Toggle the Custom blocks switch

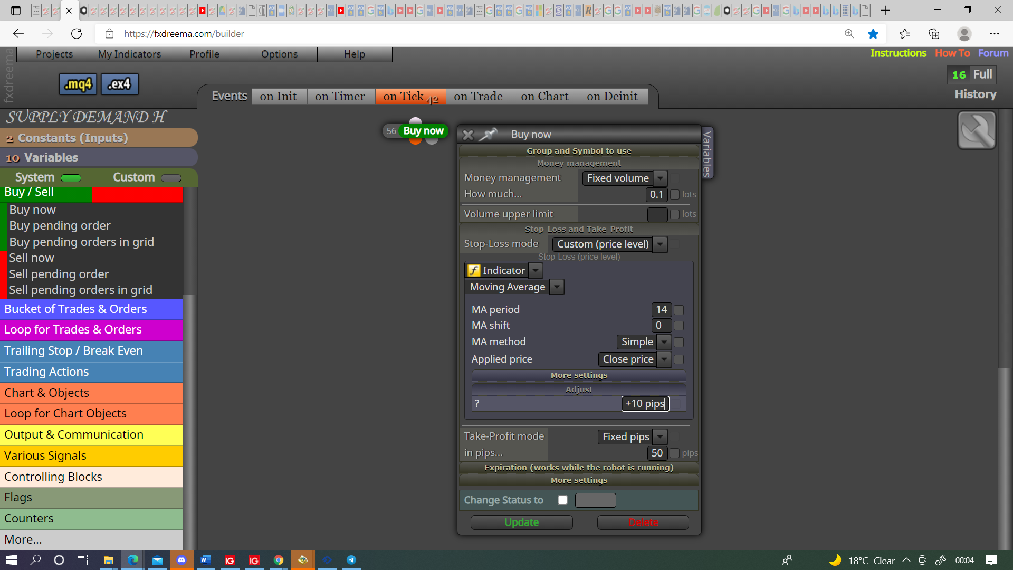171,178
